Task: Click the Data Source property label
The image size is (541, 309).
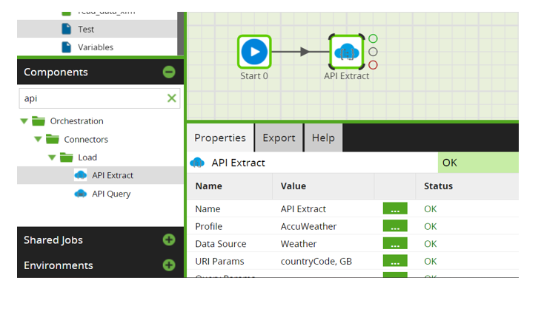Action: (x=221, y=244)
